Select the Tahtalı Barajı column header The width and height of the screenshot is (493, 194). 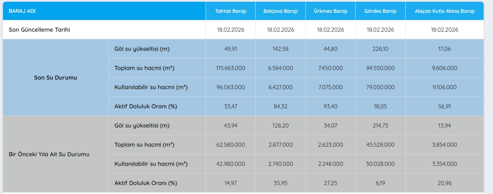click(x=230, y=11)
